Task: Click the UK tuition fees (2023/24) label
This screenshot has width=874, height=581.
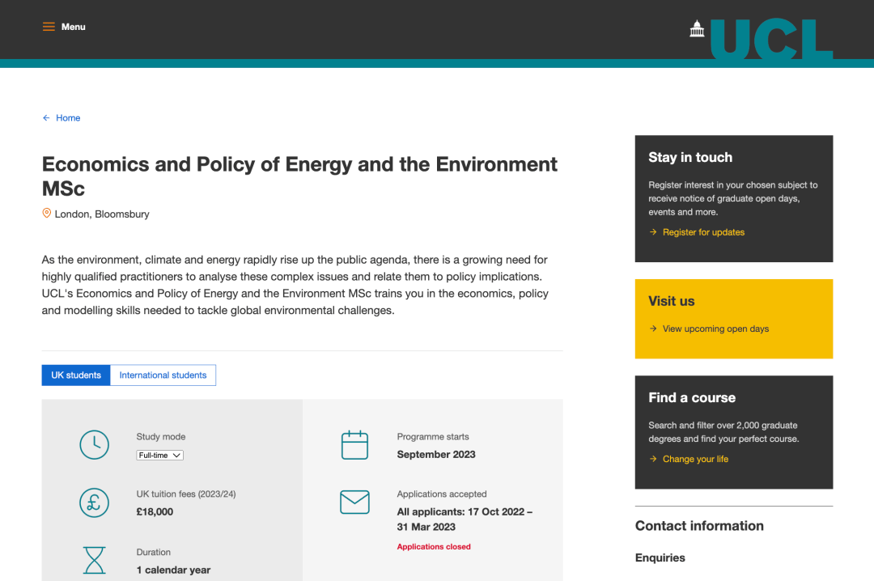Action: coord(186,494)
